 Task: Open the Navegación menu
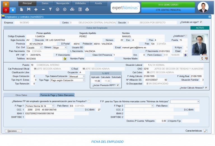click(x=63, y=3)
